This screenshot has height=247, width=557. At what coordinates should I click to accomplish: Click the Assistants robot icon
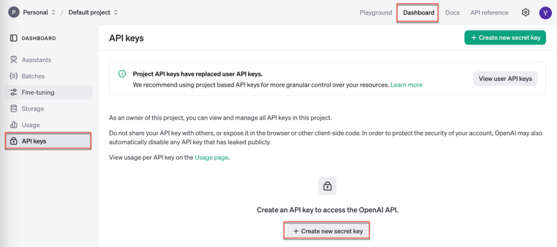pyautogui.click(x=14, y=60)
